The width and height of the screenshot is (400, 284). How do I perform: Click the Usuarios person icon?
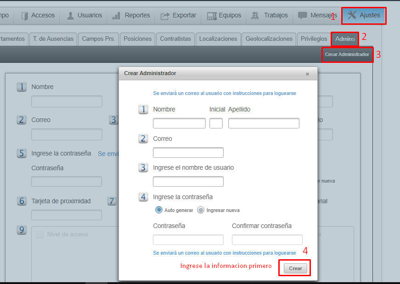[x=70, y=16]
